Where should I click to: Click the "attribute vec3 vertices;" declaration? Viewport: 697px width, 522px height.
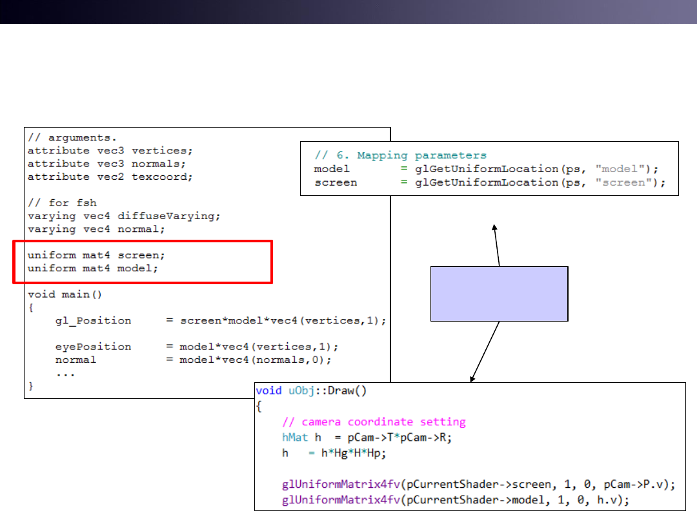pyautogui.click(x=110, y=150)
